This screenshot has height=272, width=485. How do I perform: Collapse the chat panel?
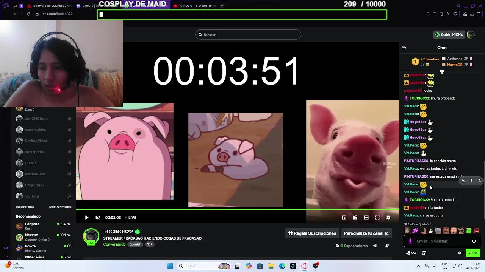click(404, 48)
